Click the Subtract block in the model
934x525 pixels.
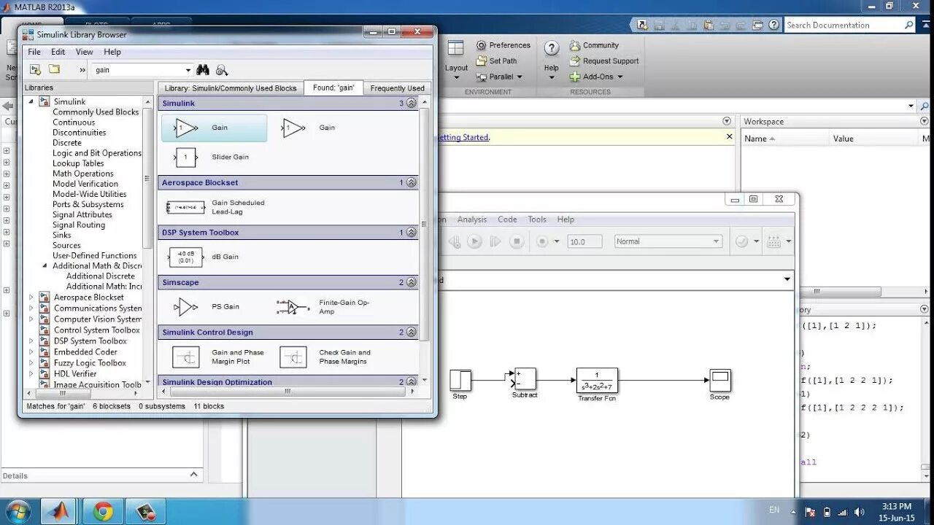pos(525,379)
